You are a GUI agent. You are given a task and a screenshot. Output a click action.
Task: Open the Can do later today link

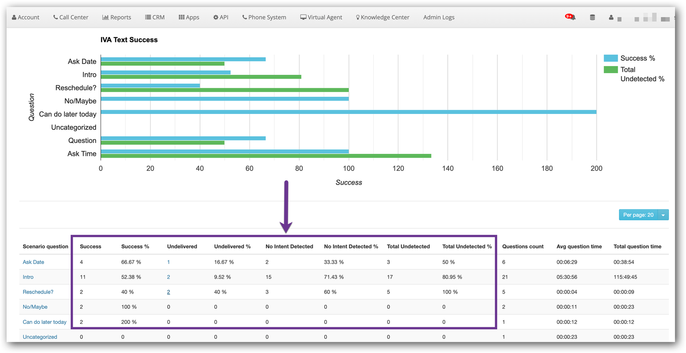(44, 322)
